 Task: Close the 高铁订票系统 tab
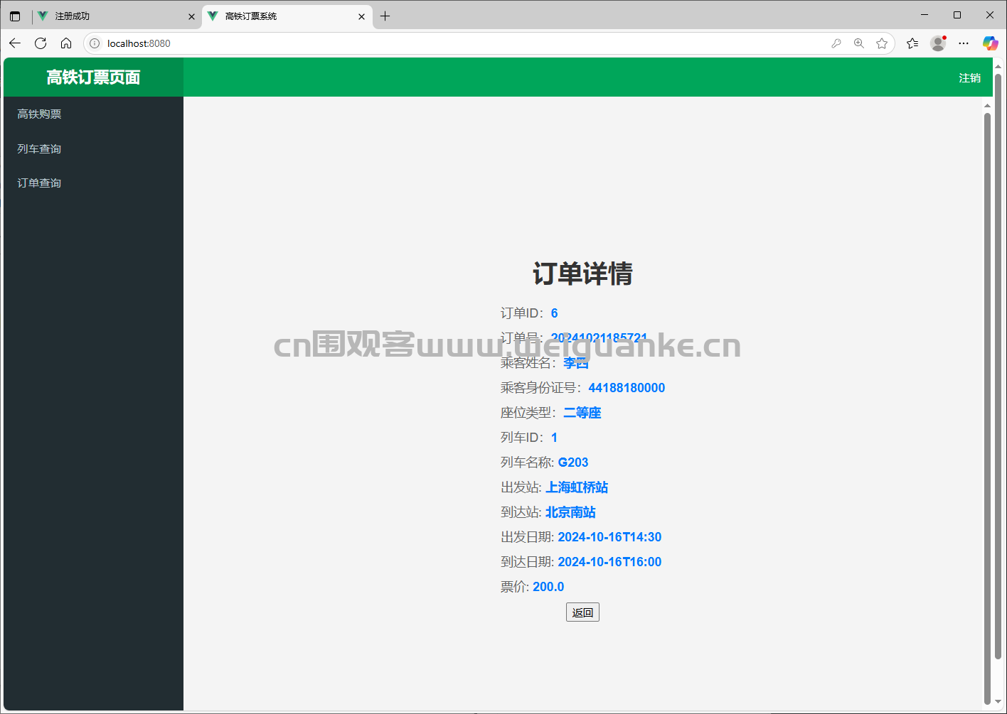[x=361, y=16]
